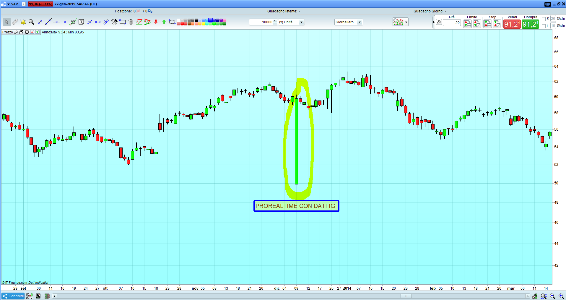Screen dimensions: 566x300
Task: Select the vertical line tool
Action: (x=65, y=22)
